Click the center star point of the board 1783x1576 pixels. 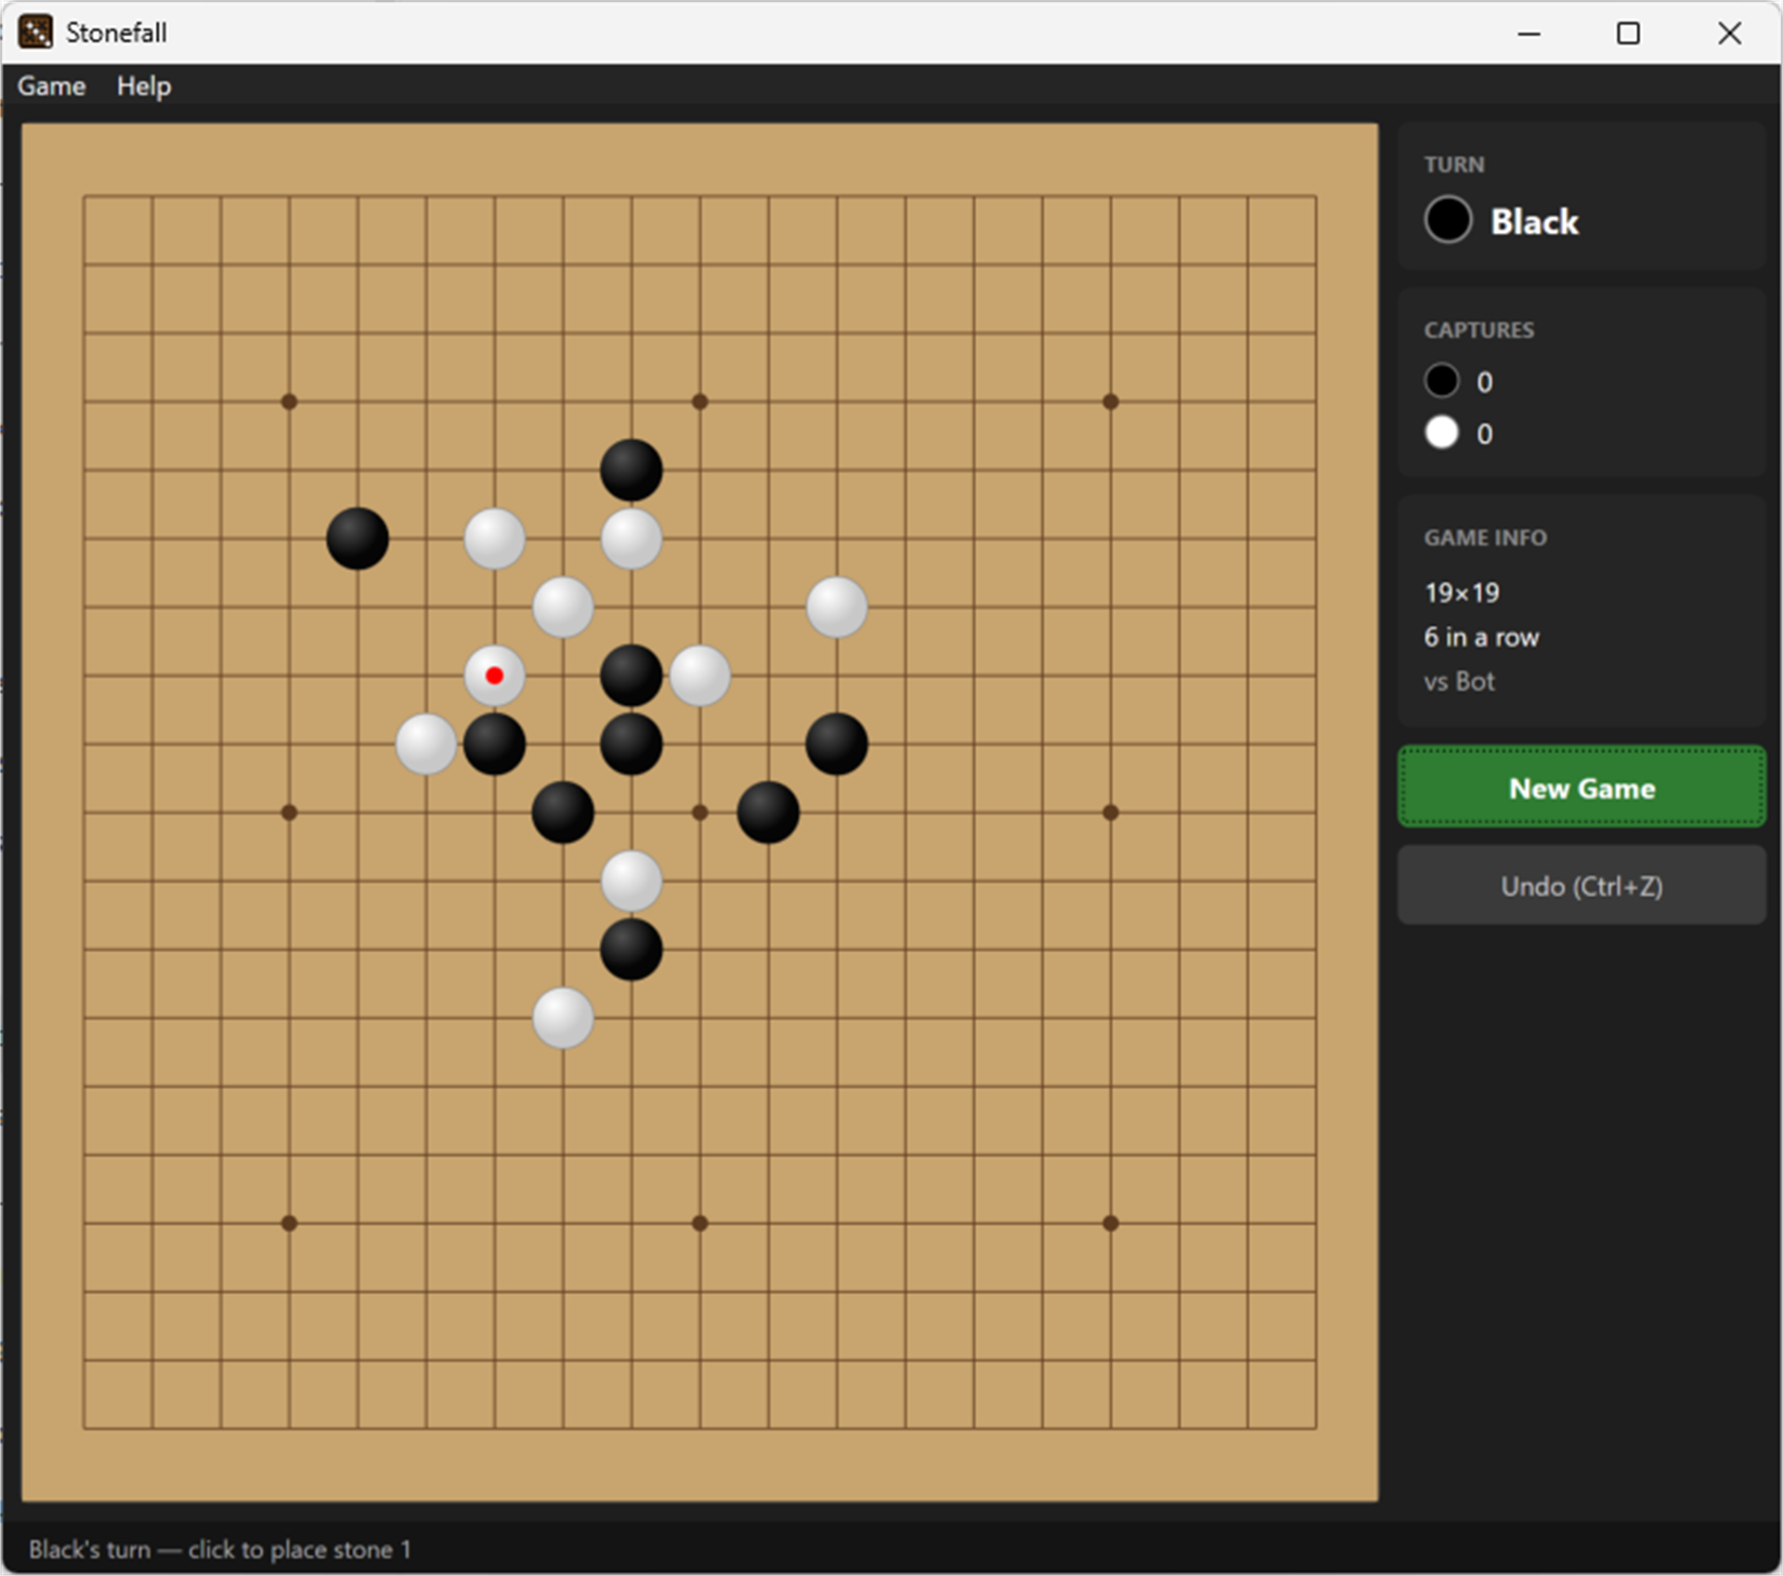700,813
